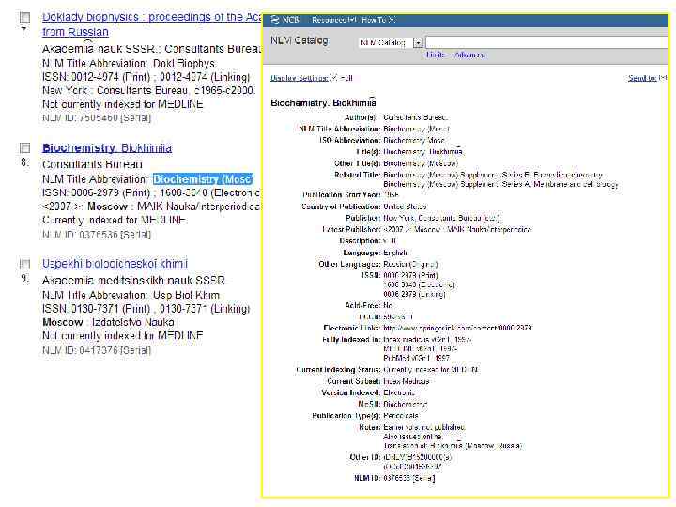Click into the NLM Catalog search field
The width and height of the screenshot is (676, 507).
coord(546,42)
